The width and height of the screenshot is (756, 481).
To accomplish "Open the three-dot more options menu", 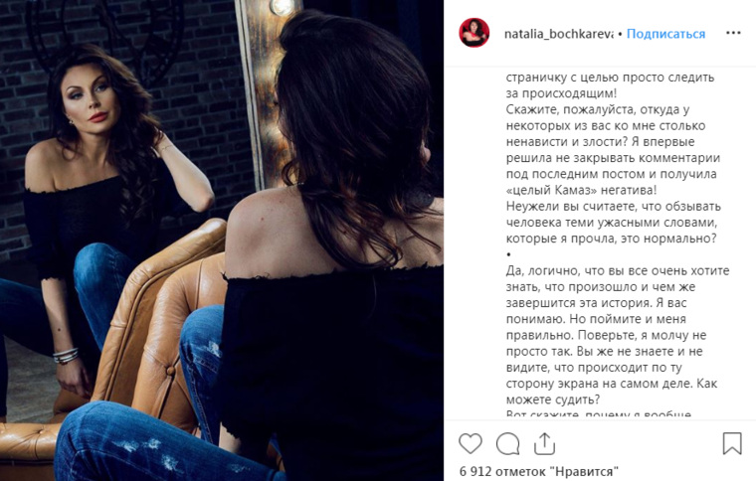I will pyautogui.click(x=733, y=33).
